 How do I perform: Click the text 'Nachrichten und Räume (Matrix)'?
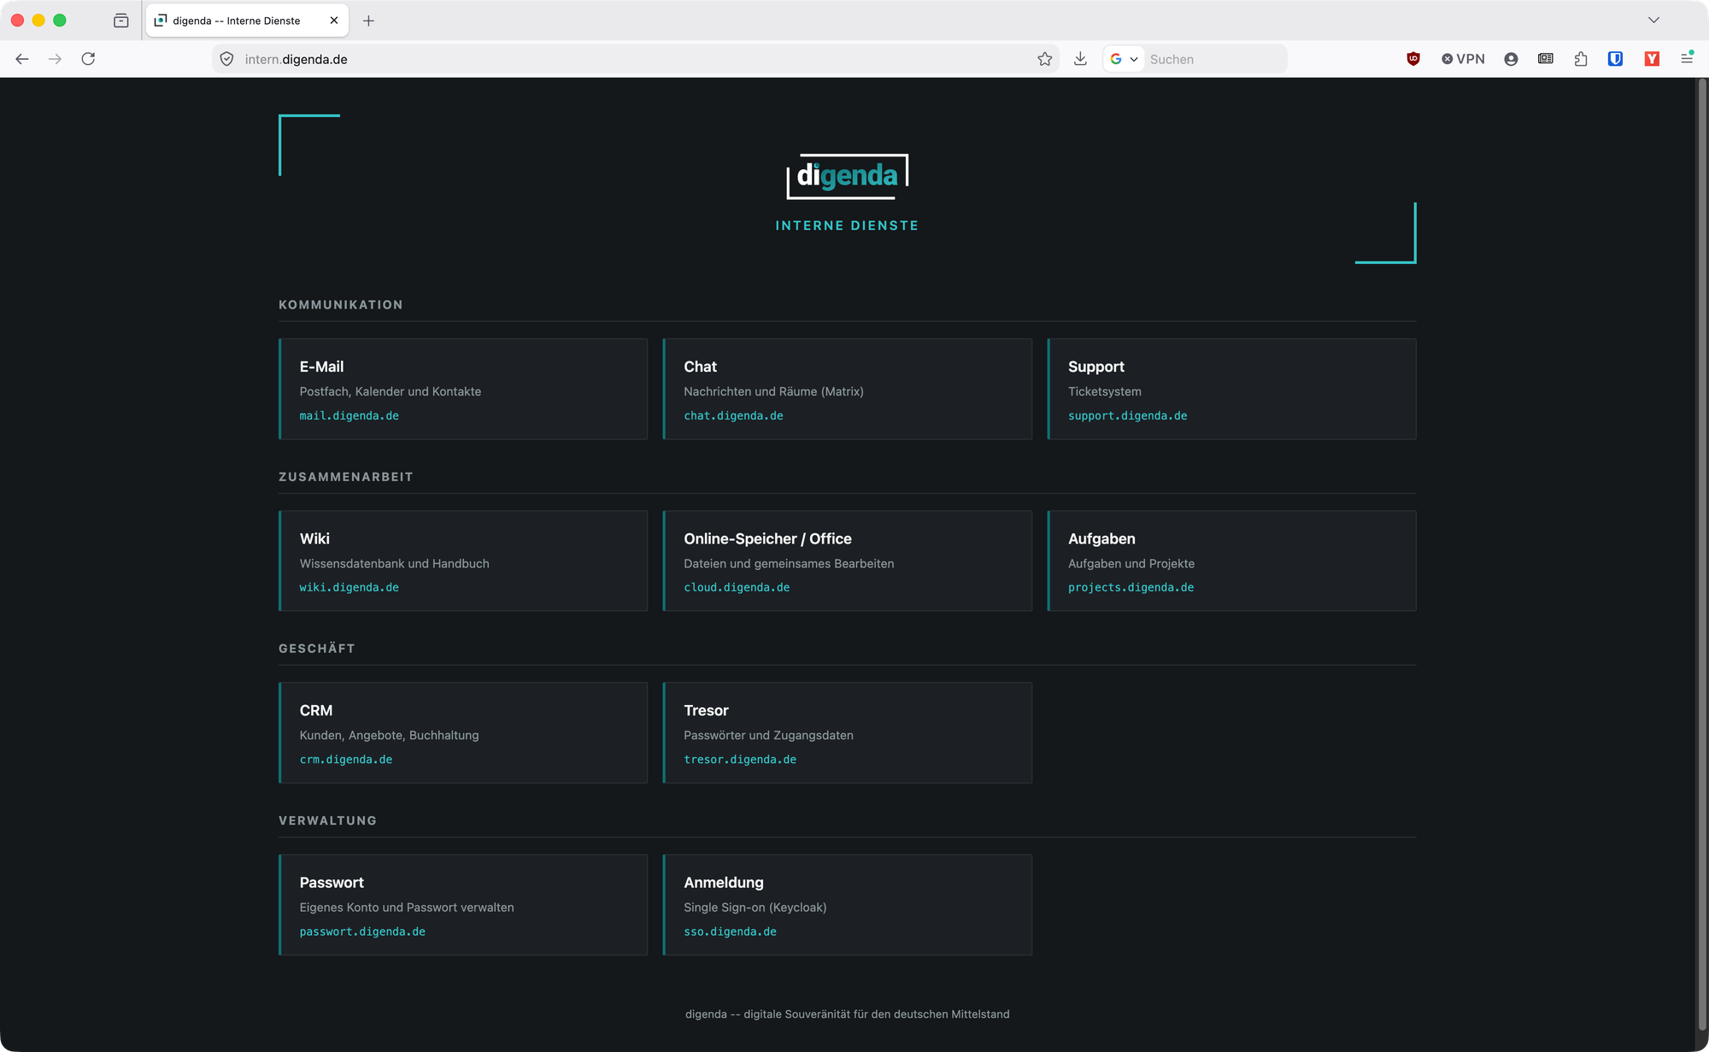coord(773,391)
